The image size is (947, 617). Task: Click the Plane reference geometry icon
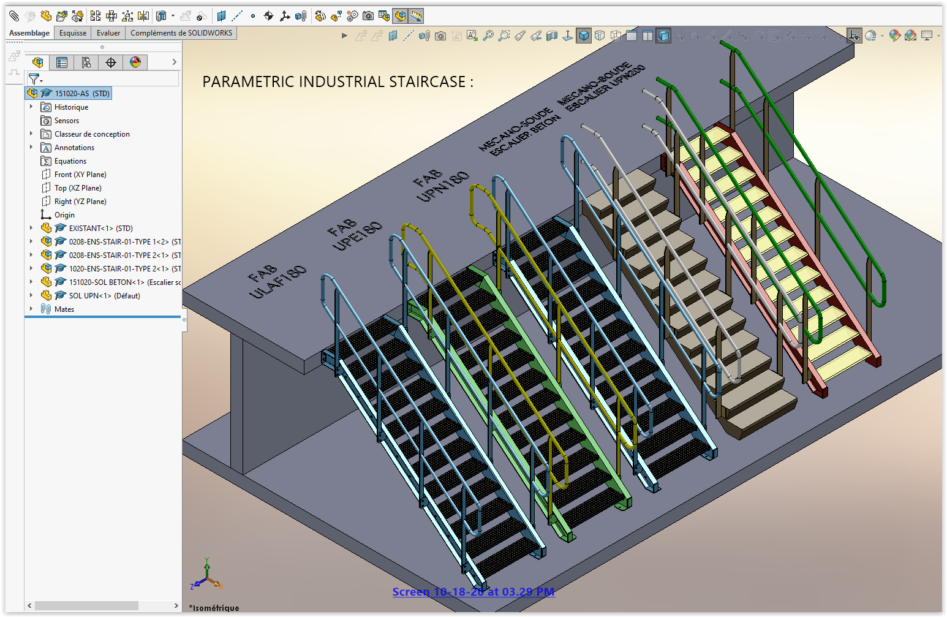point(221,16)
